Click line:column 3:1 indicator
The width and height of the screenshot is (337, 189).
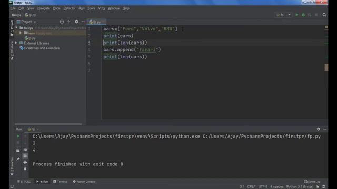tap(242, 187)
